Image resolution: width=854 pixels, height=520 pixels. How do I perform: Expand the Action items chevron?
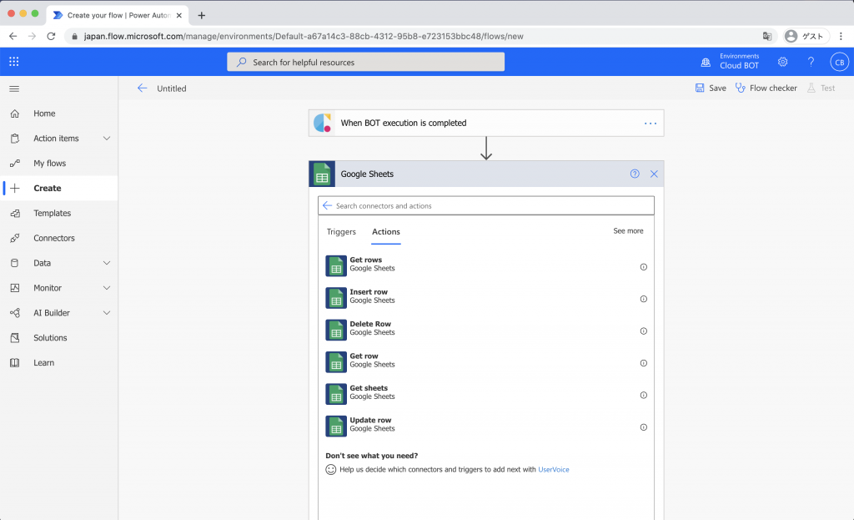(107, 139)
